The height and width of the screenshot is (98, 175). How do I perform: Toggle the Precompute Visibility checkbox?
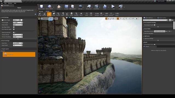tap(154, 25)
